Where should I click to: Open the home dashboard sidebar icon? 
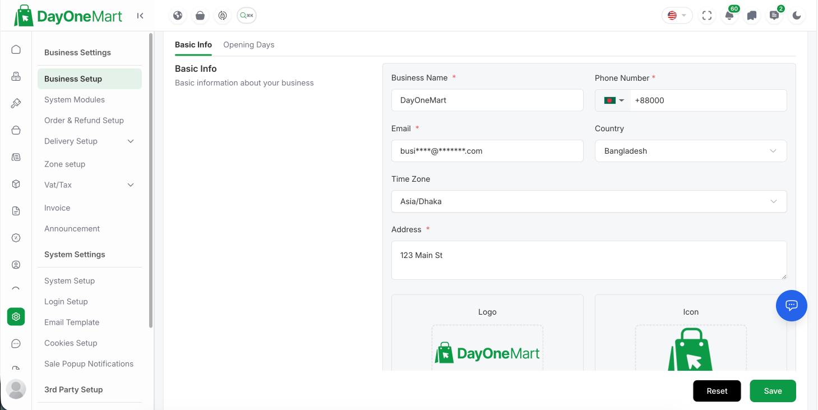coord(16,49)
